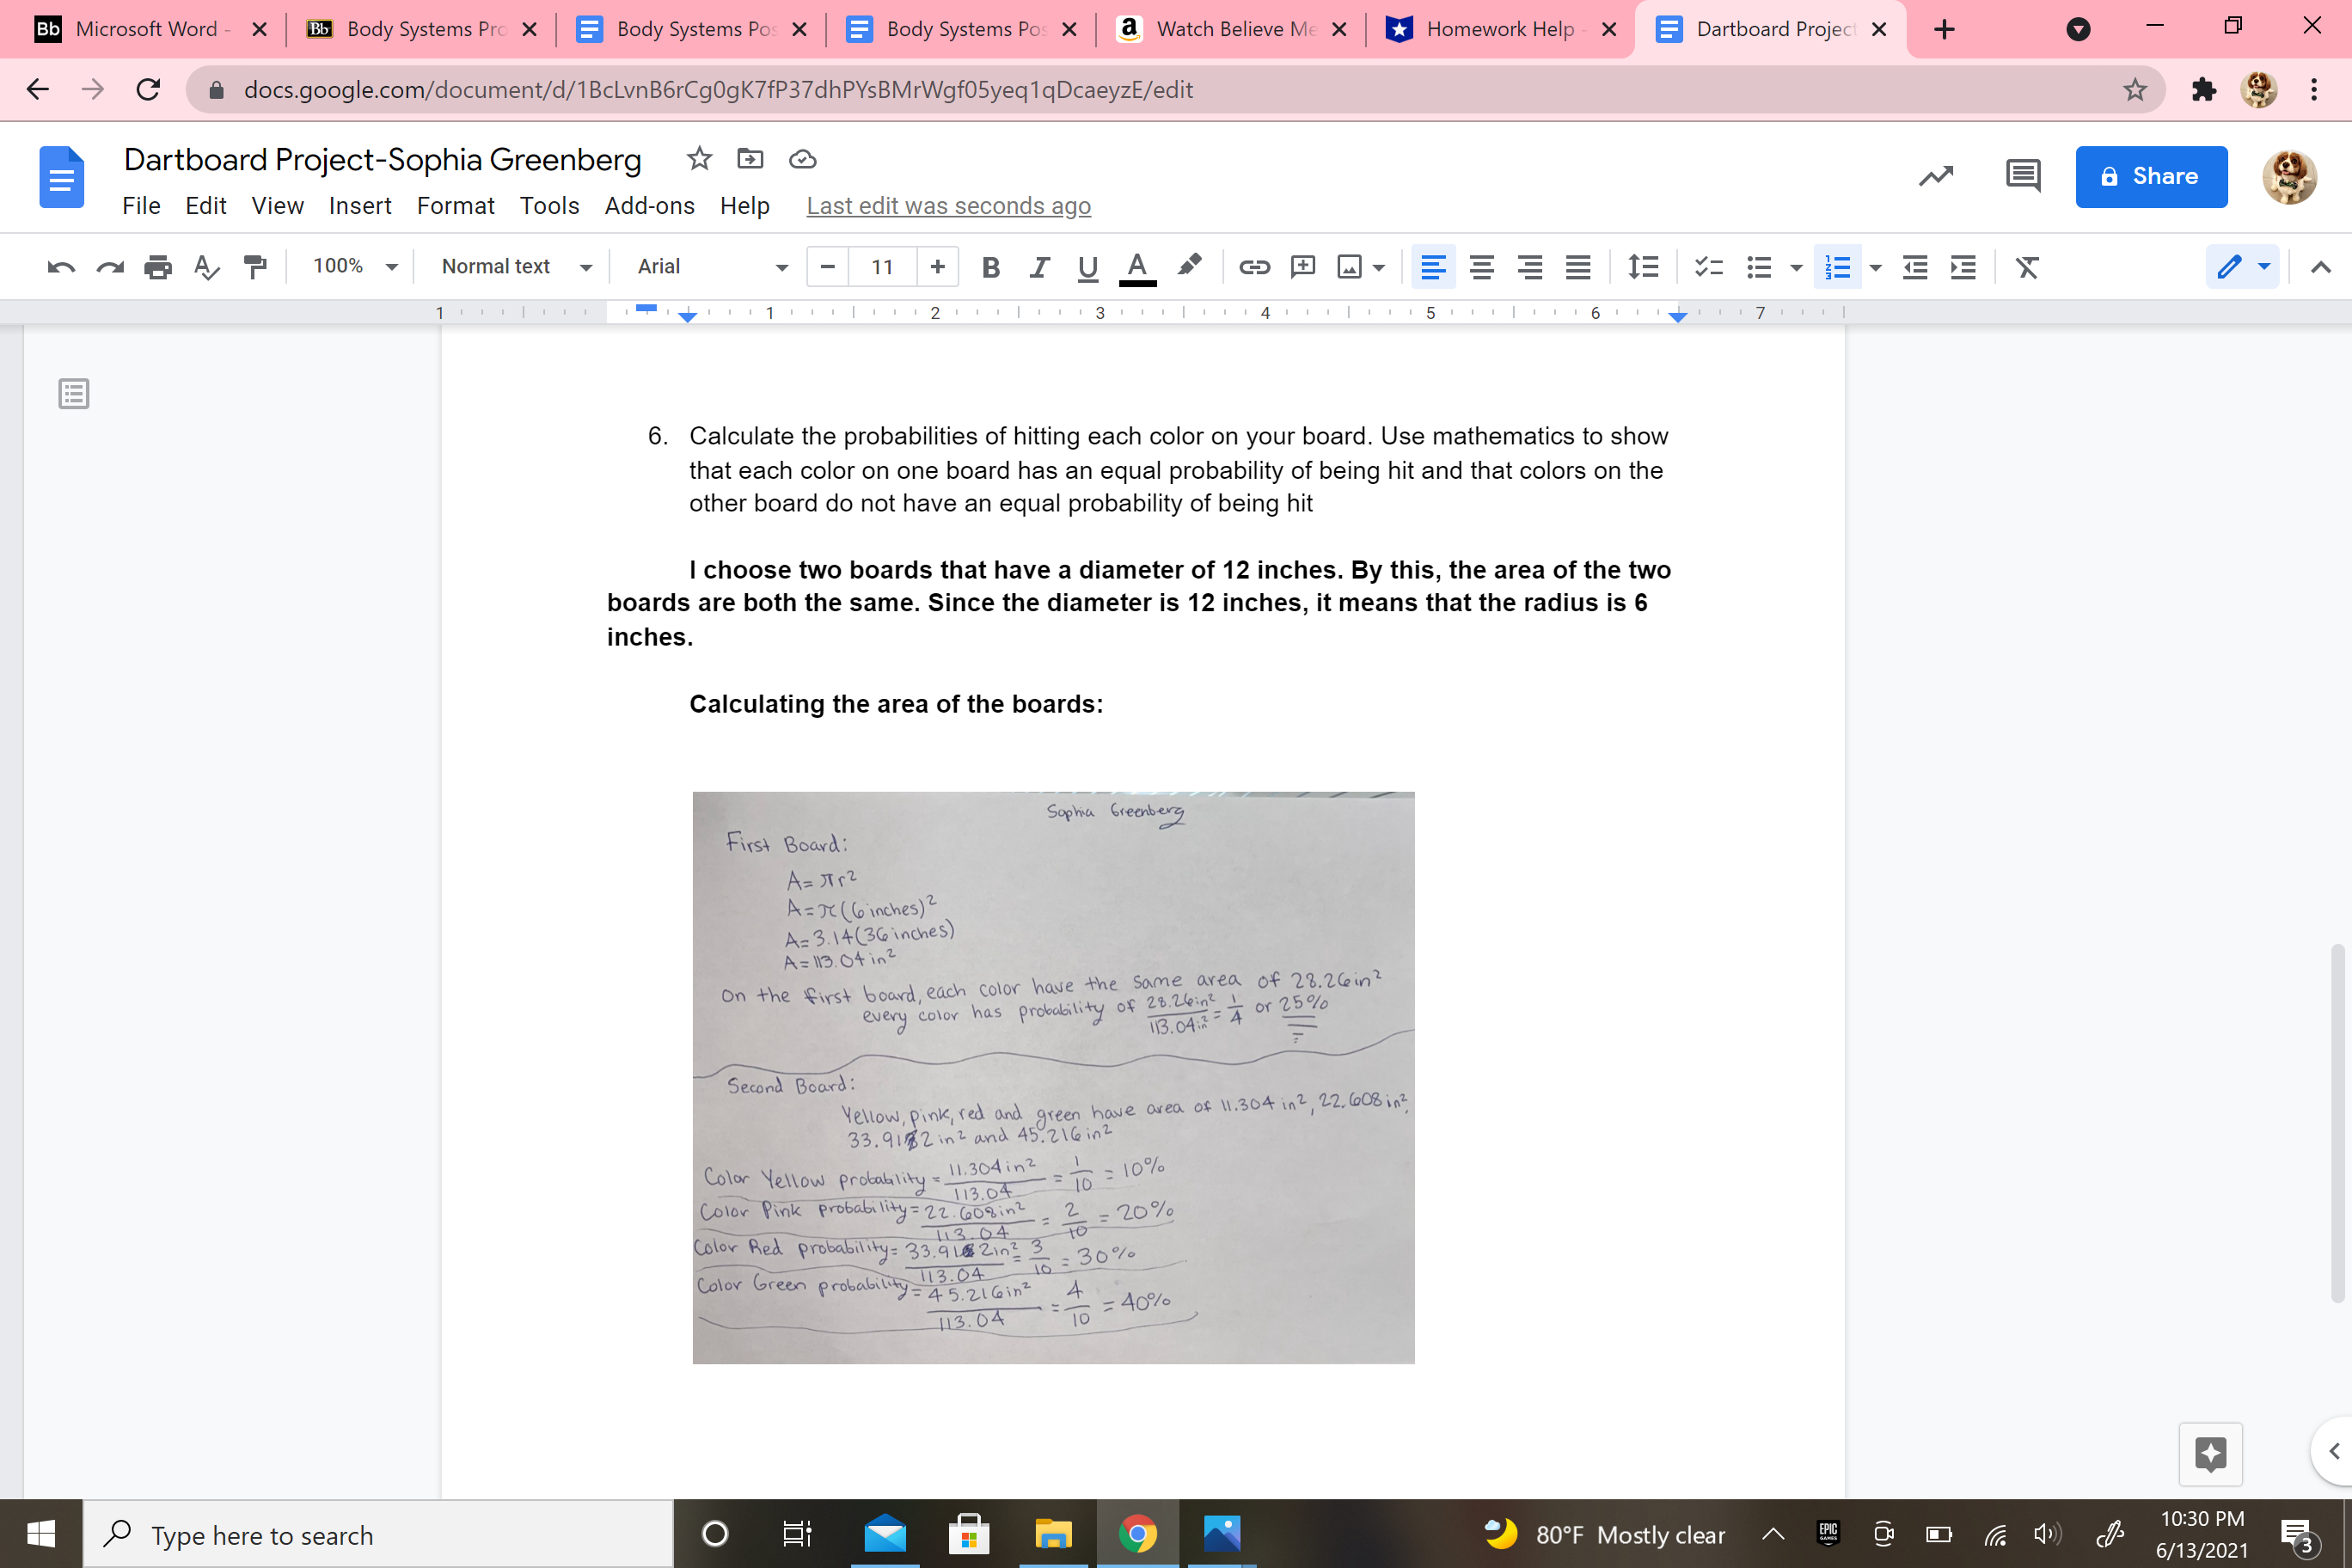Toggle bold formatting
This screenshot has width=2352, height=1568.
click(990, 267)
